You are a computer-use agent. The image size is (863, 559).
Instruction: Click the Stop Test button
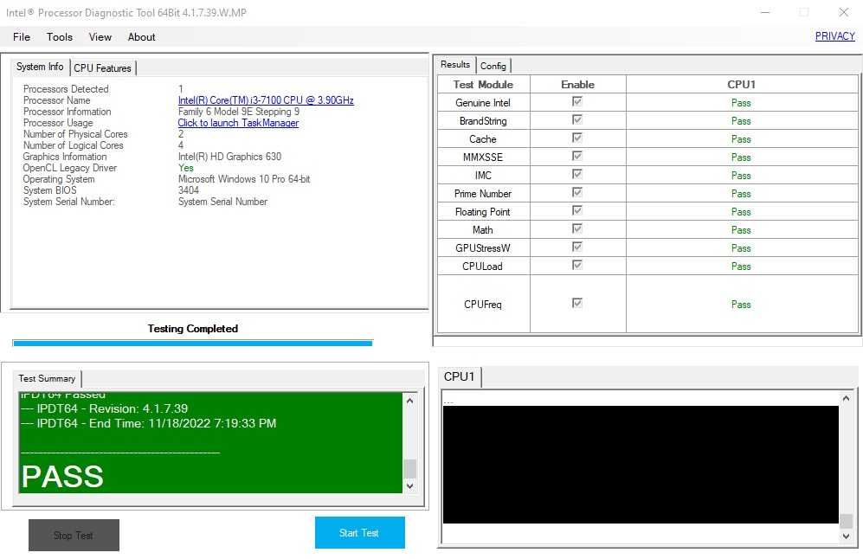coord(74,536)
